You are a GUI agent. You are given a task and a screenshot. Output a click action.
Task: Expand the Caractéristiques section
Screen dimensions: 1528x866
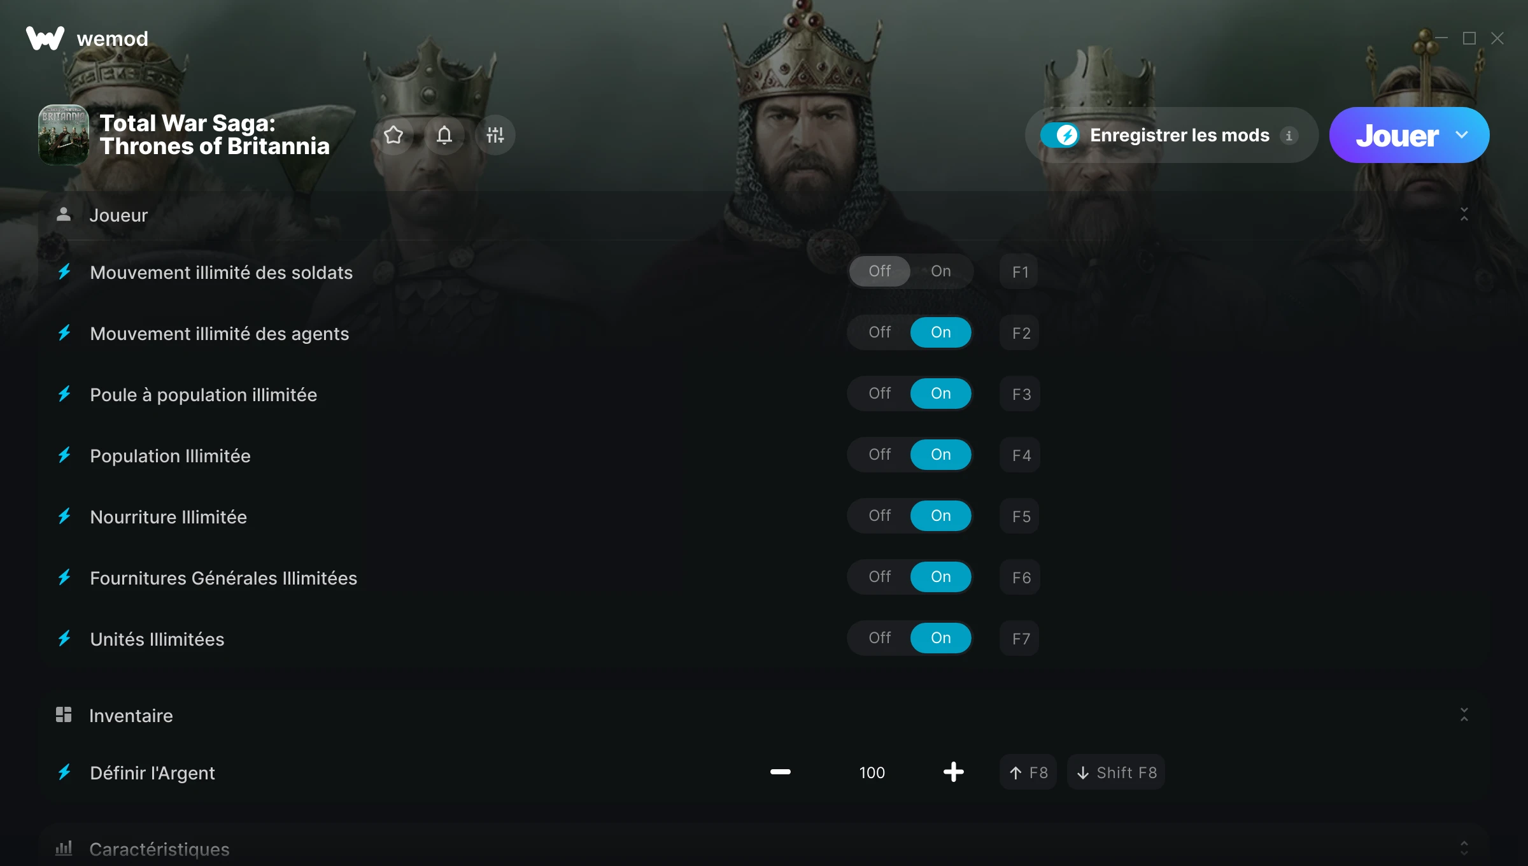[1464, 848]
